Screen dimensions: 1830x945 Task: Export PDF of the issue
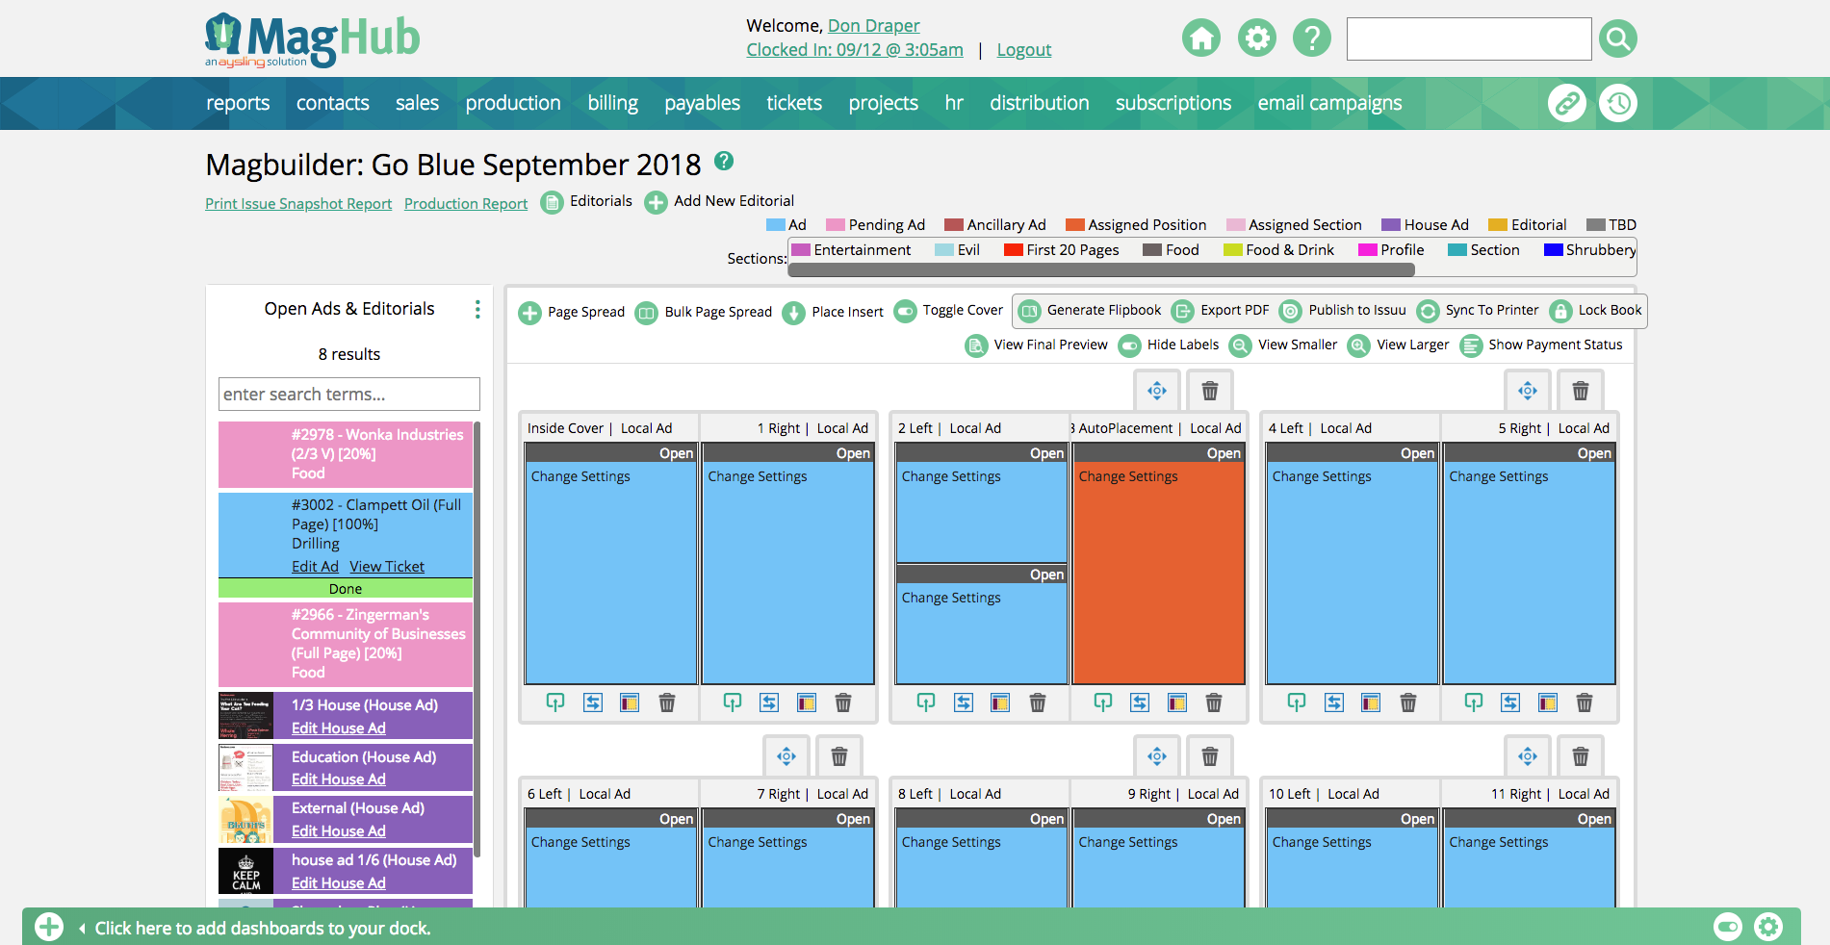tap(1220, 311)
